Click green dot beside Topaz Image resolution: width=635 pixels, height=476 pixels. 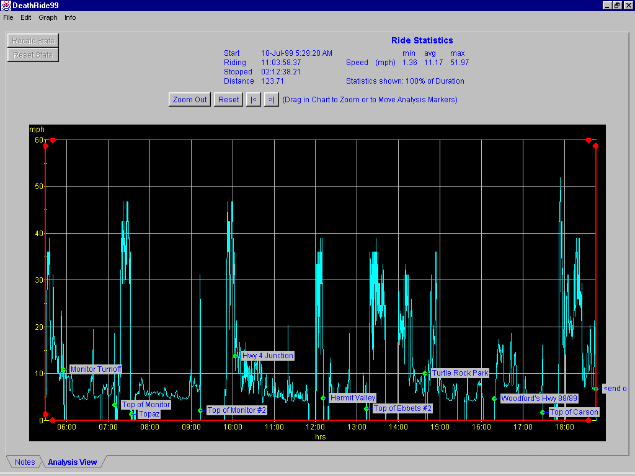point(131,414)
